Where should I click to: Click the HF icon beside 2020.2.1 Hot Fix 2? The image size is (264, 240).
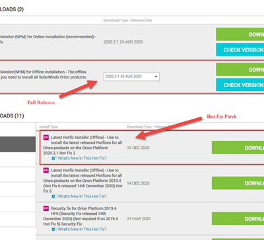coord(46,137)
